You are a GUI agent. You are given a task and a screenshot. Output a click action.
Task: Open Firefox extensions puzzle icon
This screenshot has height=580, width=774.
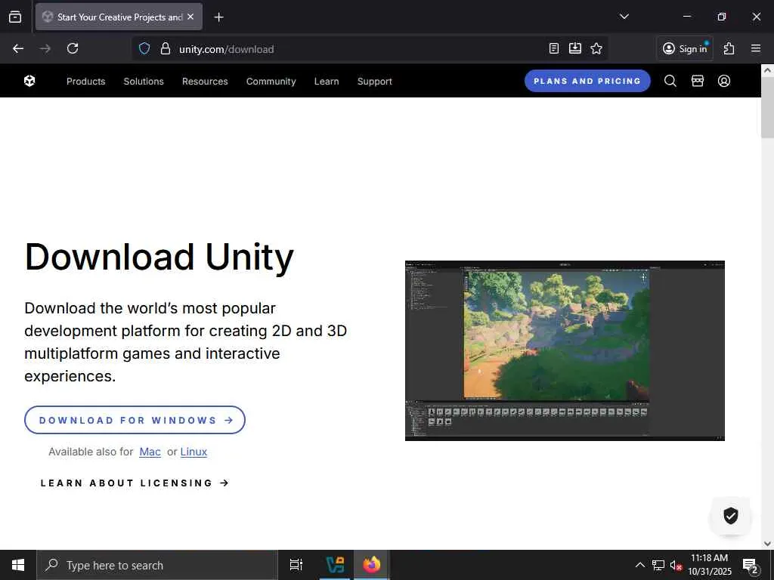pyautogui.click(x=729, y=48)
